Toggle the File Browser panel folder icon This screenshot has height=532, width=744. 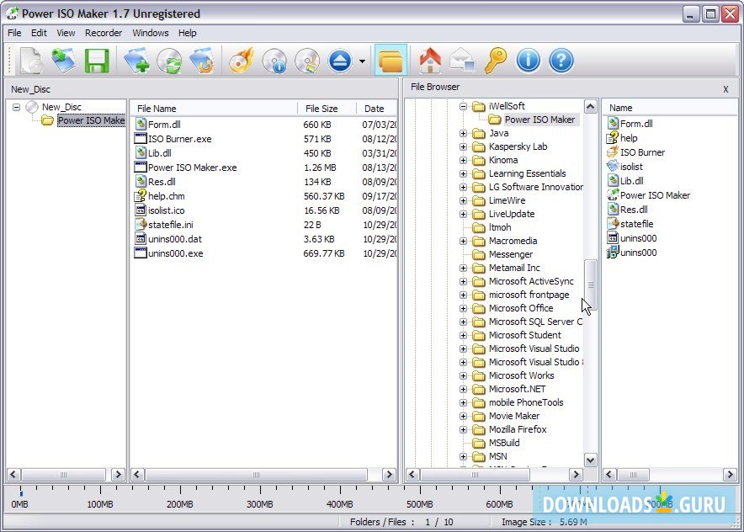[391, 61]
